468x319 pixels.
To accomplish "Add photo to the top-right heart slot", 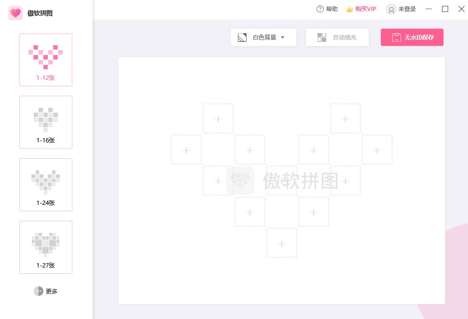I will (x=345, y=119).
